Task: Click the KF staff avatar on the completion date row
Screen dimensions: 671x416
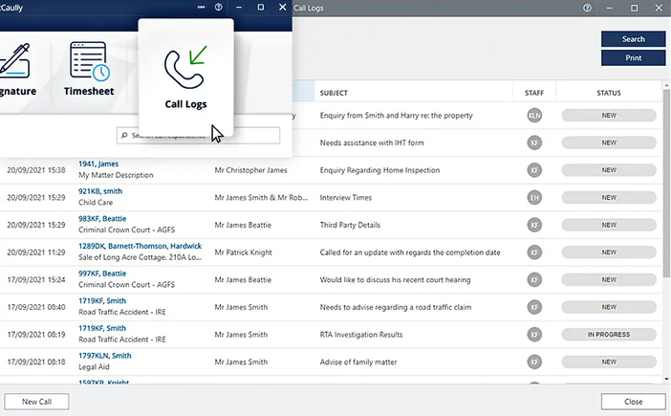Action: coord(534,252)
